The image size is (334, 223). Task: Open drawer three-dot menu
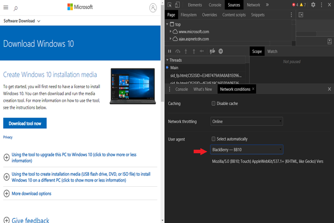(170, 89)
